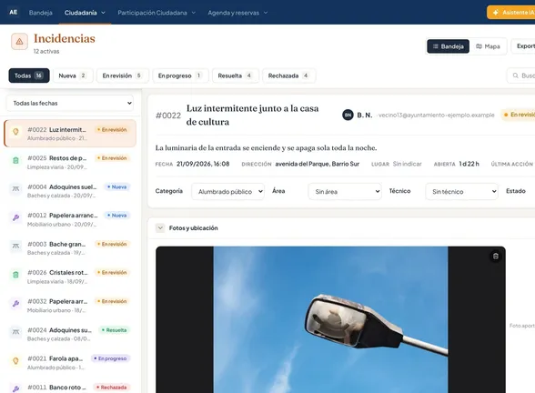Open the Todas las fechas dropdown
Viewport: 535px width, 393px height.
click(x=70, y=103)
